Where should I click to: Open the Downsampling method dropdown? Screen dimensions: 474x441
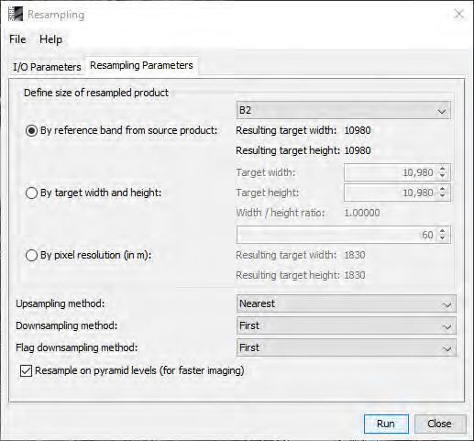[347, 325]
